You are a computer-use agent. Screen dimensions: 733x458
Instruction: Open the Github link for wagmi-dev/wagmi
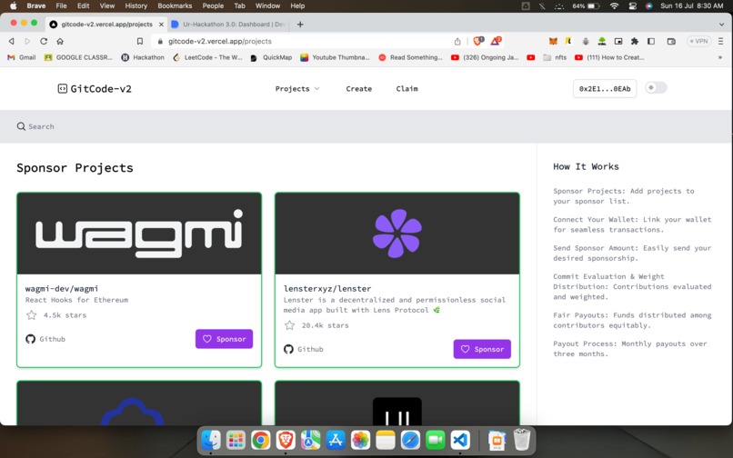click(x=45, y=339)
